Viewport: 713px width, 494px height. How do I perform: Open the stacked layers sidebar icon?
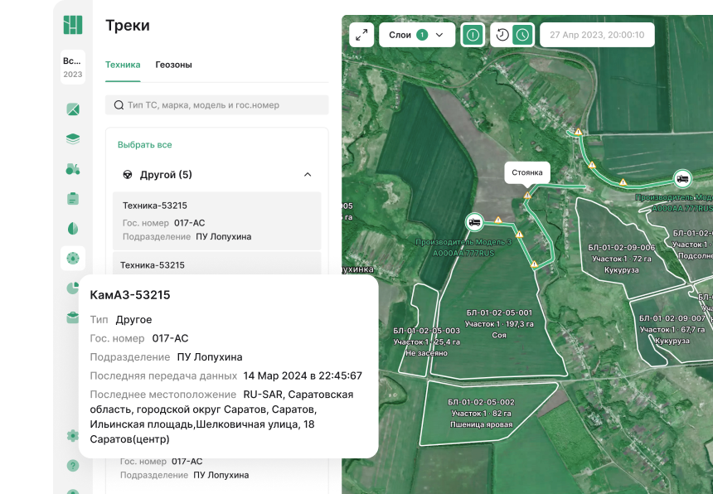tap(73, 138)
